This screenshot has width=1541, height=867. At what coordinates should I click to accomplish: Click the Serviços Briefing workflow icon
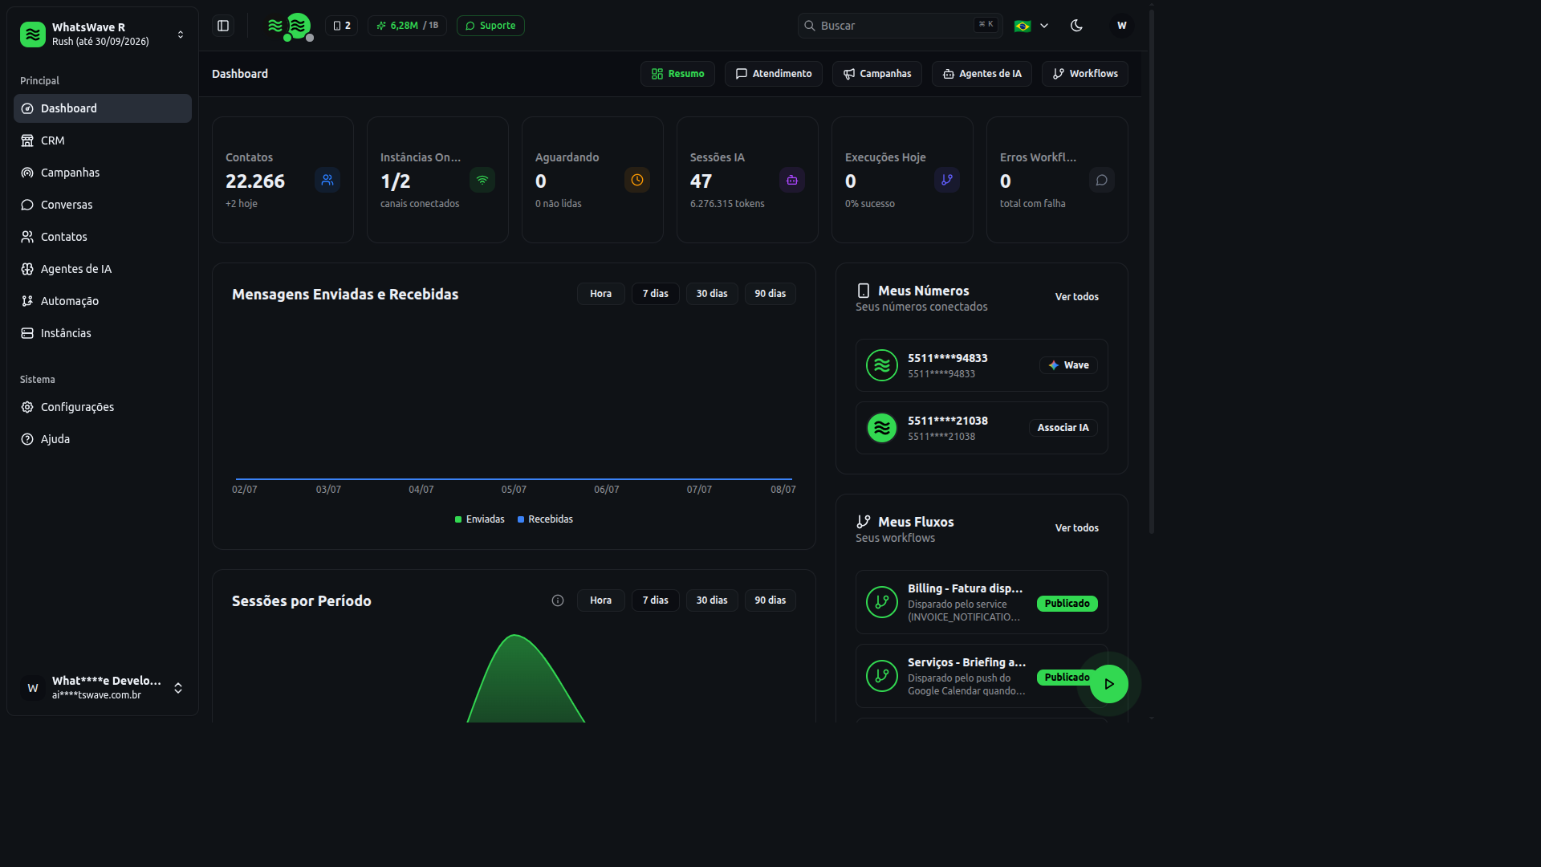click(x=882, y=676)
